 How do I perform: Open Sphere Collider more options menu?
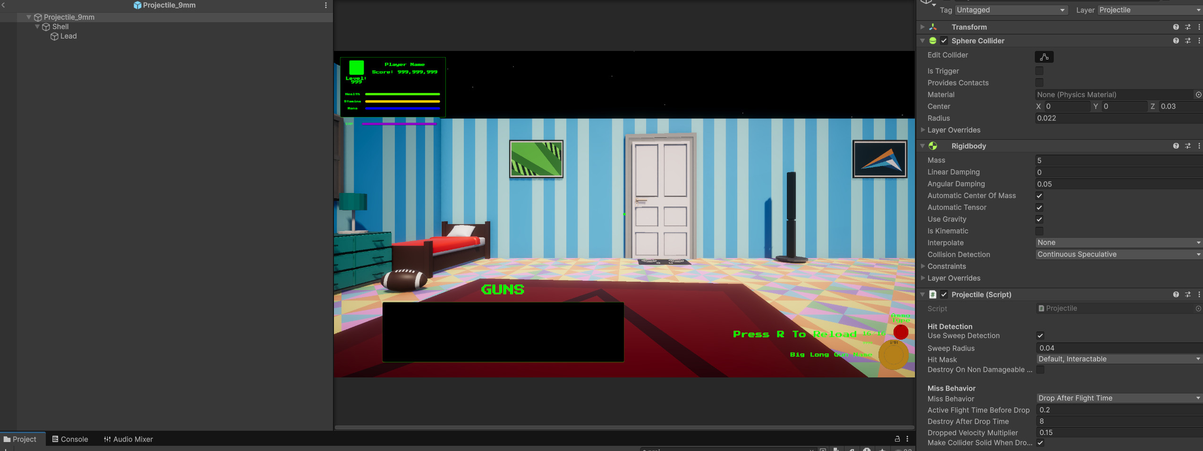click(x=1199, y=41)
